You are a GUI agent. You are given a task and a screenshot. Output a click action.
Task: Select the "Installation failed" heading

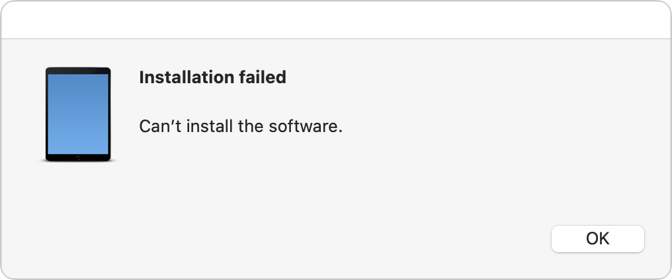click(x=212, y=77)
